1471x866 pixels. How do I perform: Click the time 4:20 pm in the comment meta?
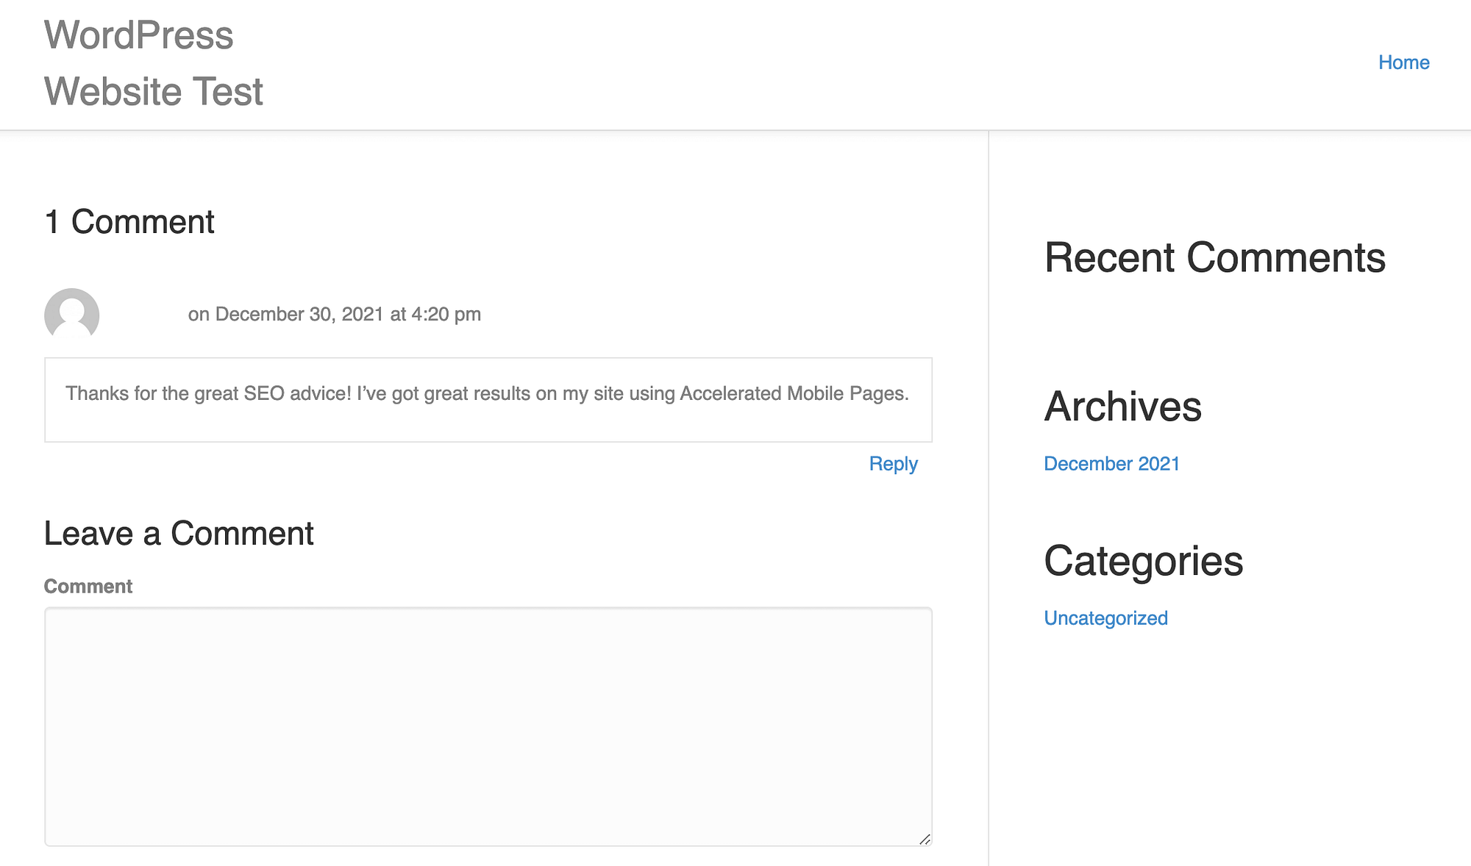pos(446,315)
